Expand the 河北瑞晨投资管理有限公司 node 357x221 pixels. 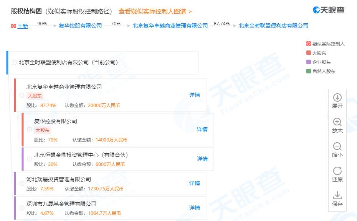(x=22, y=184)
